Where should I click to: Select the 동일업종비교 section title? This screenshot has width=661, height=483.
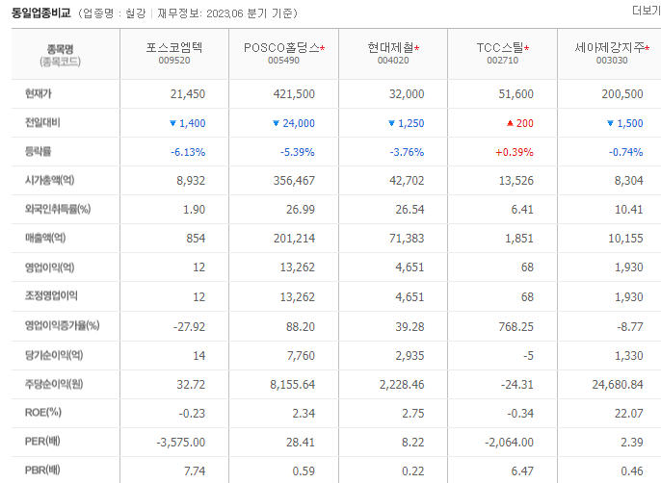40,13
